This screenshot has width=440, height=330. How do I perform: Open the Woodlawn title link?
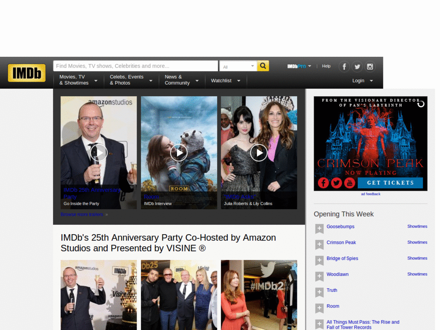coord(337,275)
